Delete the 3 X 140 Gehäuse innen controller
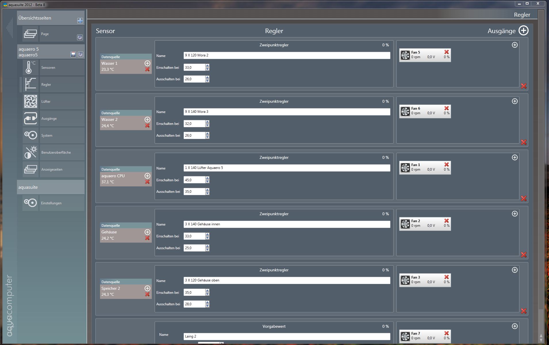This screenshot has width=549, height=345. coord(524,255)
